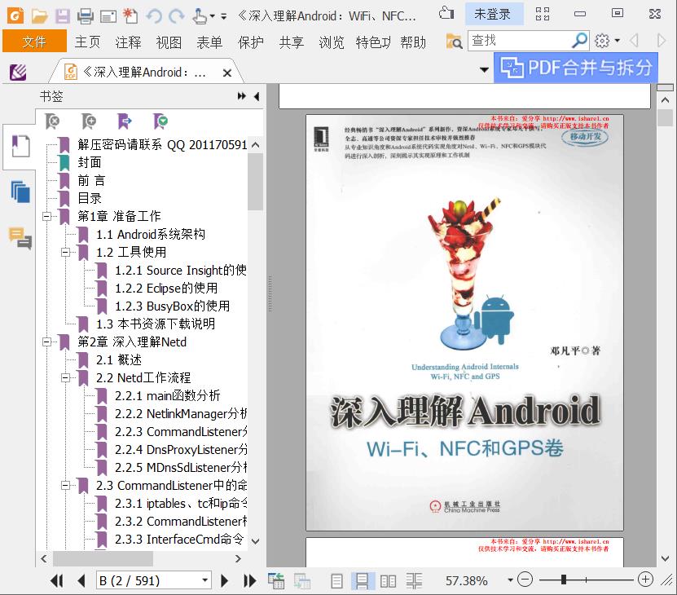The width and height of the screenshot is (677, 595).
Task: Save the document with the floppy icon
Action: pos(63,16)
